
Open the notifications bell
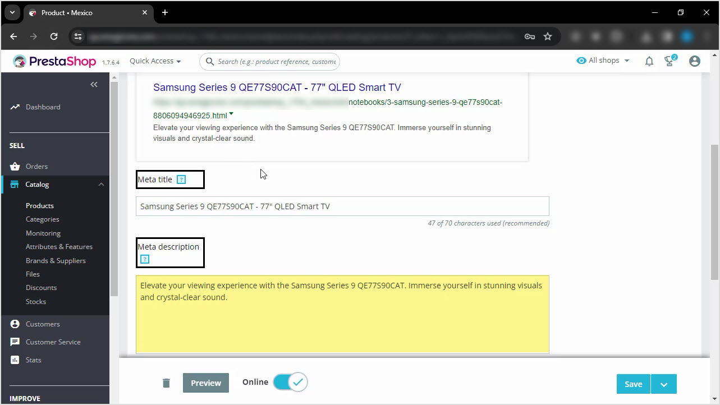[649, 61]
